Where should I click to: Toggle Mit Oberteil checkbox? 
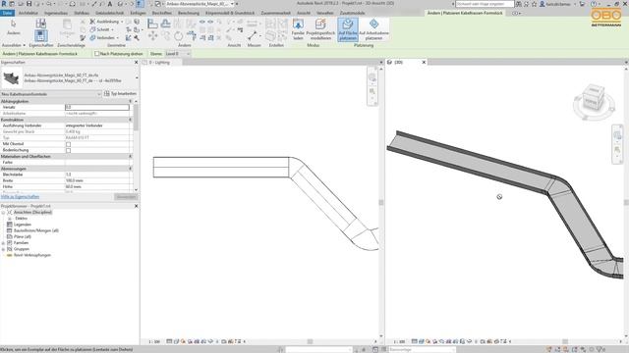point(68,144)
